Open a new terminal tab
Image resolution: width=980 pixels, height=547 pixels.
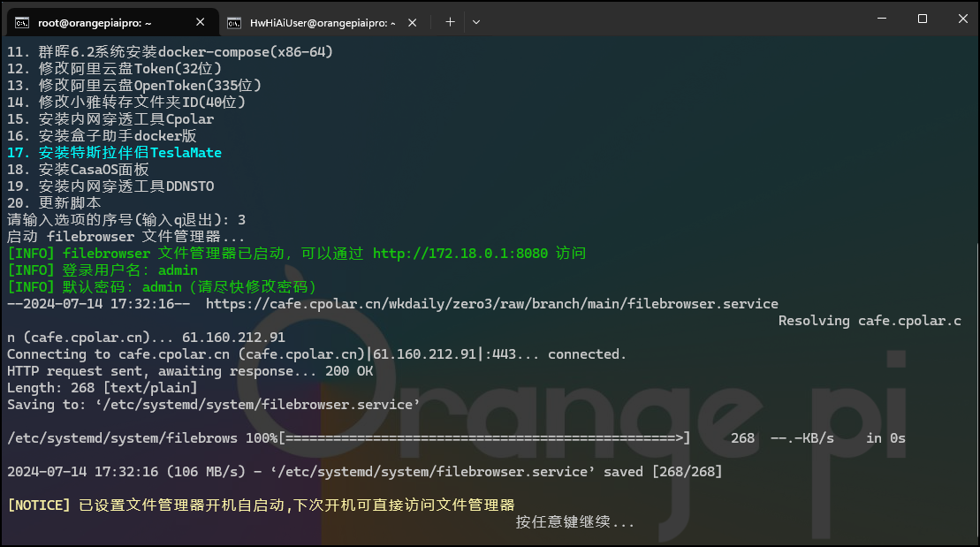(x=450, y=22)
